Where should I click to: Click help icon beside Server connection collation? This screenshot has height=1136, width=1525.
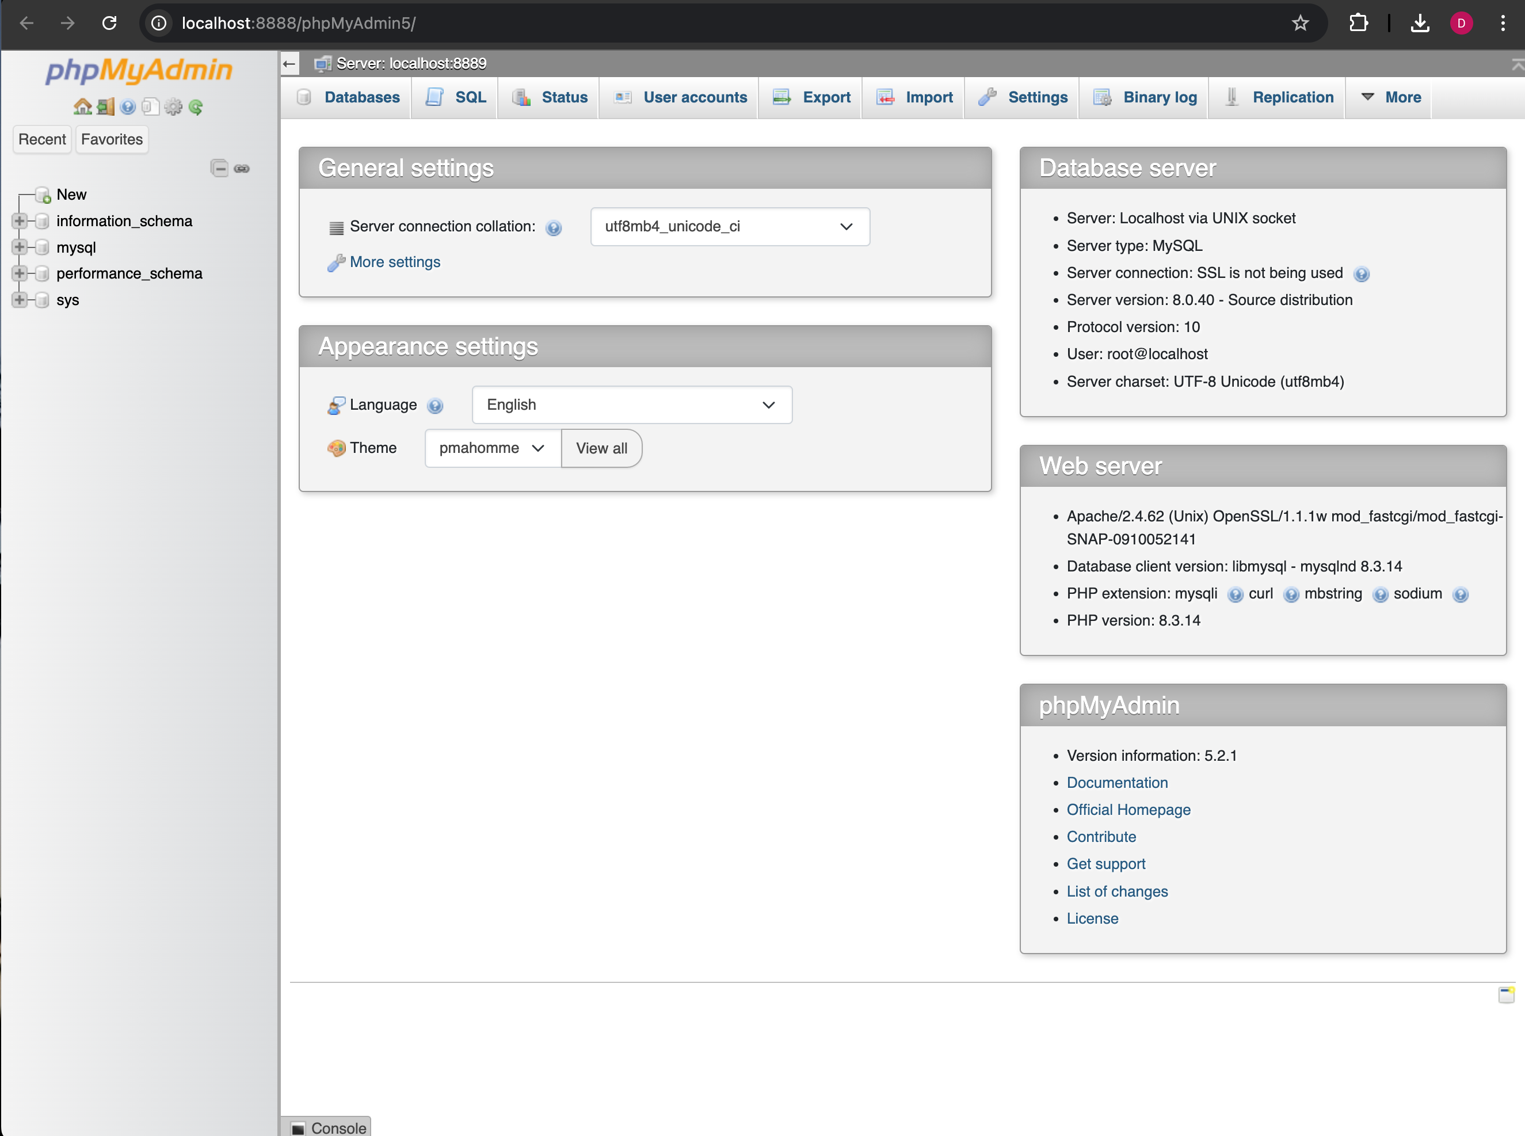(x=554, y=228)
